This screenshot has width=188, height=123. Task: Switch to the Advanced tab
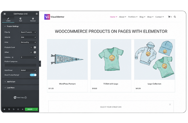[x=33, y=19]
